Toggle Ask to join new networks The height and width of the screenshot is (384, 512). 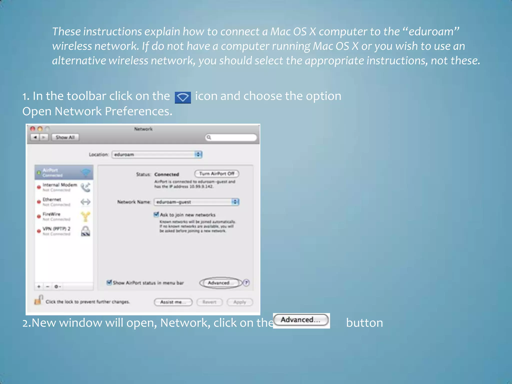(156, 214)
